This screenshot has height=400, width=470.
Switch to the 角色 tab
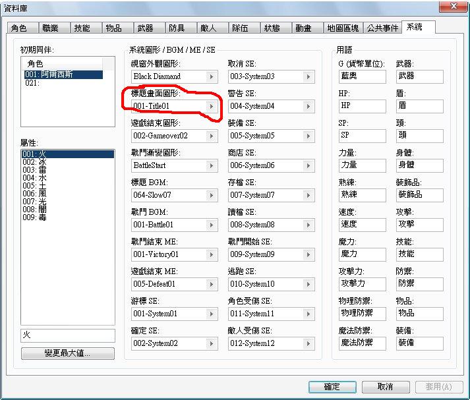tap(22, 28)
